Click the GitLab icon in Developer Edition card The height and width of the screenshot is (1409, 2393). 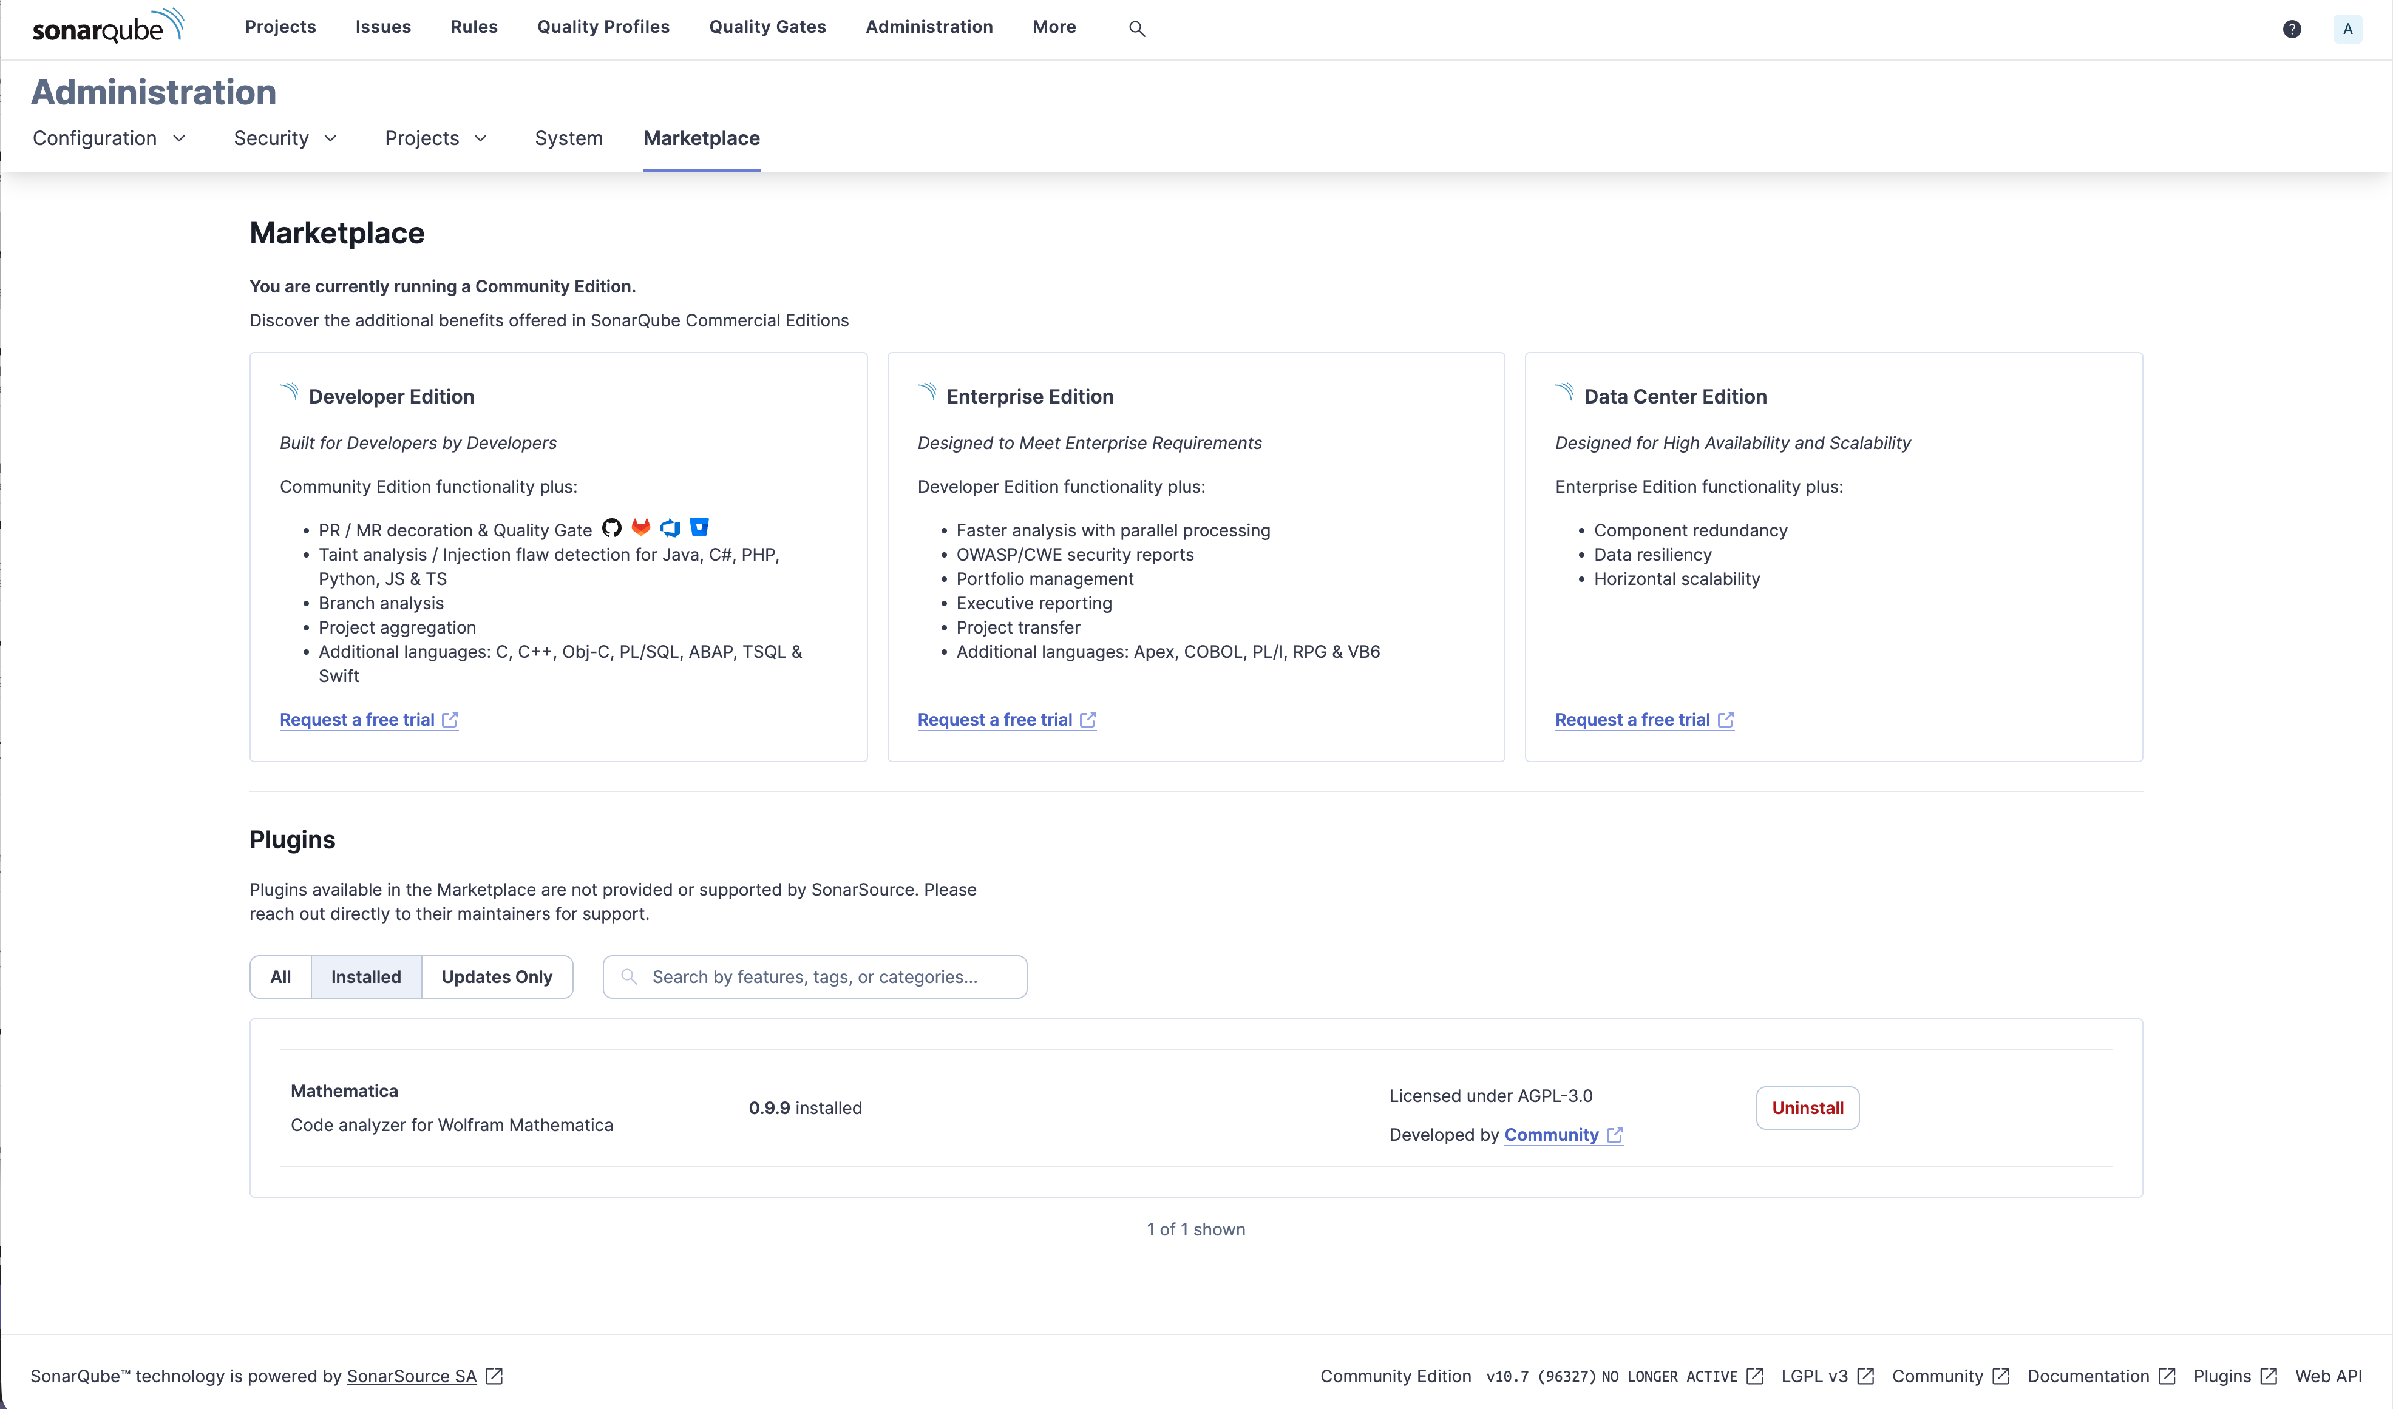tap(642, 528)
